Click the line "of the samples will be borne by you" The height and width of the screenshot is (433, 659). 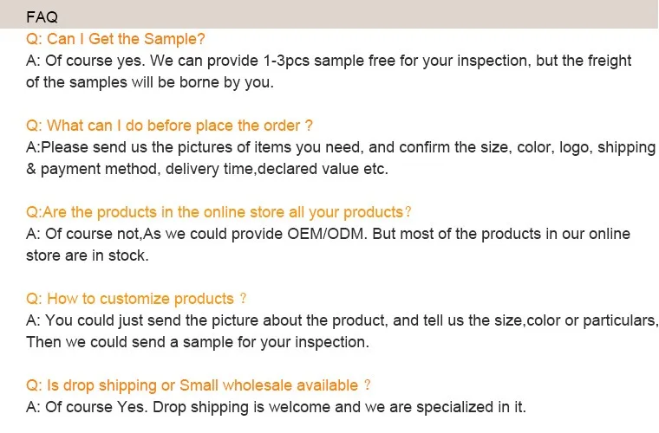pos(149,82)
